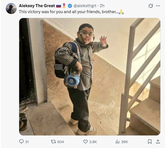165x148 pixels.
Task: Click the reply count 31
Action: coord(27,142)
